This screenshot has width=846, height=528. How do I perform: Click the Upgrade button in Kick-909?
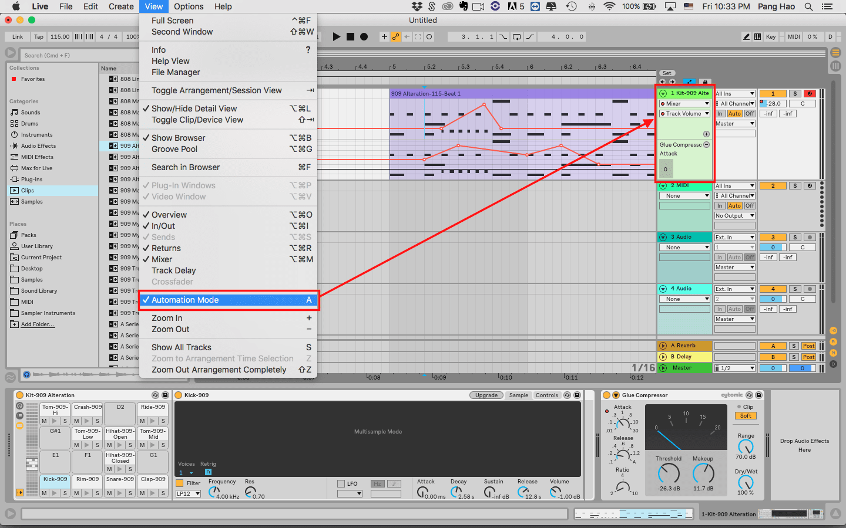click(x=486, y=395)
